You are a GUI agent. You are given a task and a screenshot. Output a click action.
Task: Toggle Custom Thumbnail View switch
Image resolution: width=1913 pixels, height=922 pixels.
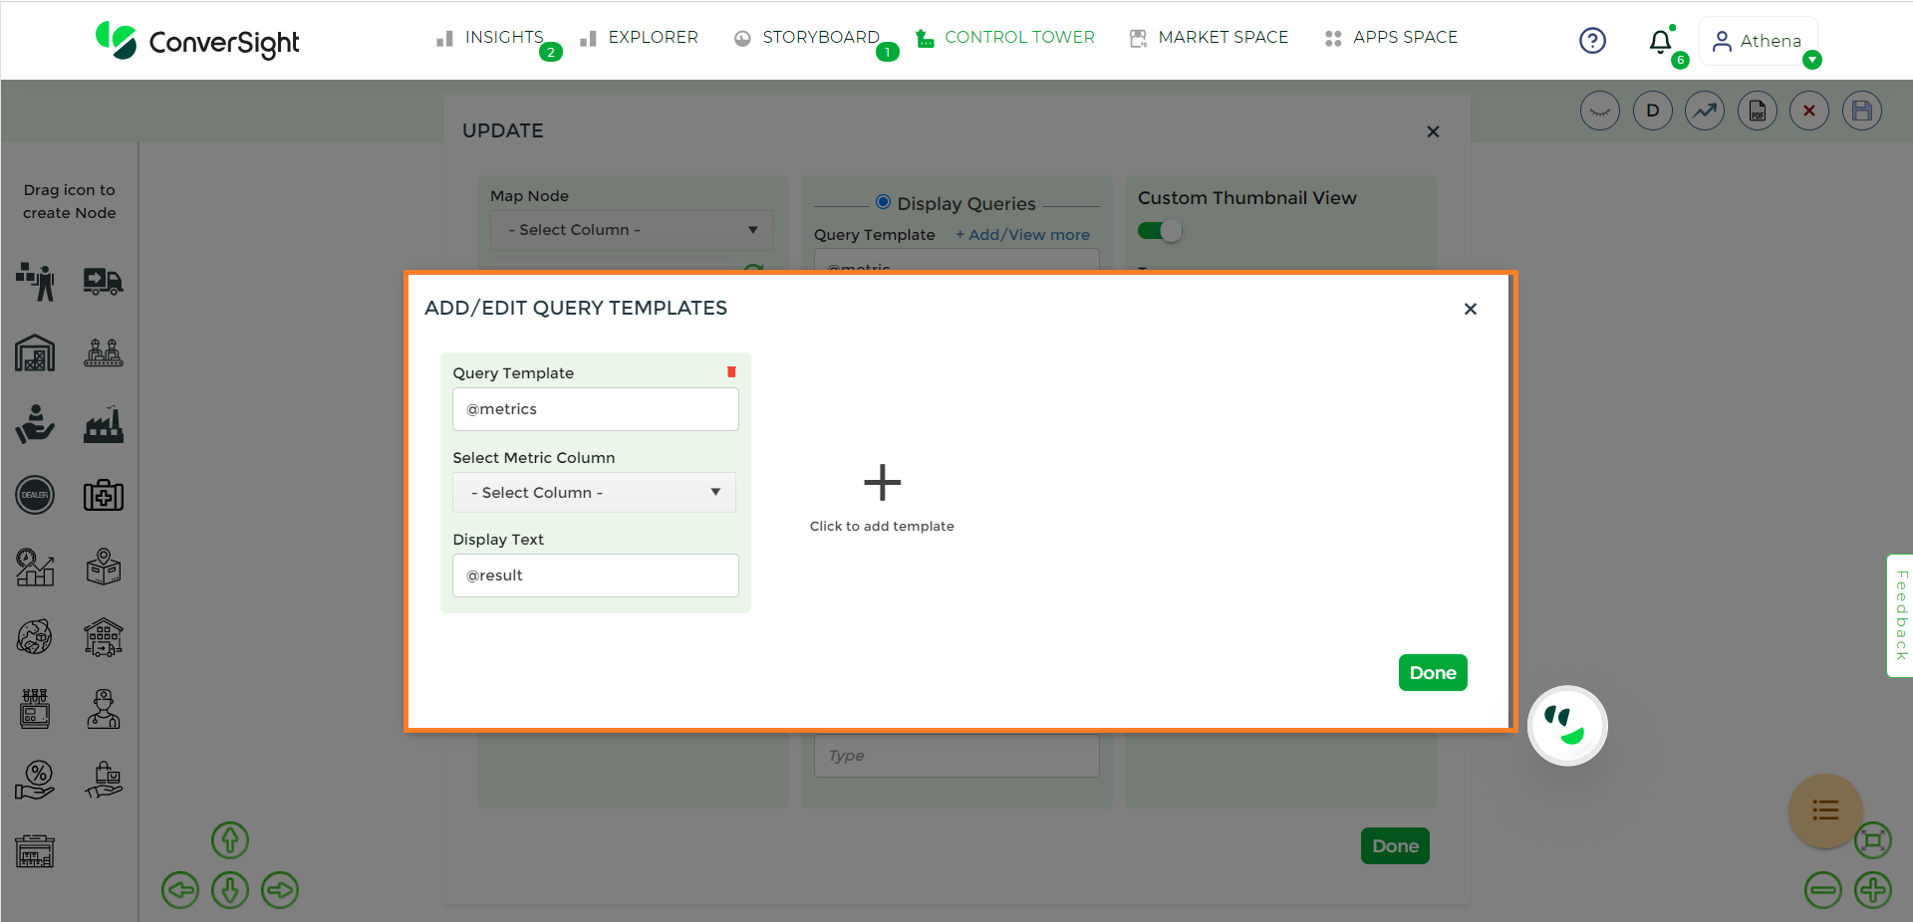[x=1159, y=231]
